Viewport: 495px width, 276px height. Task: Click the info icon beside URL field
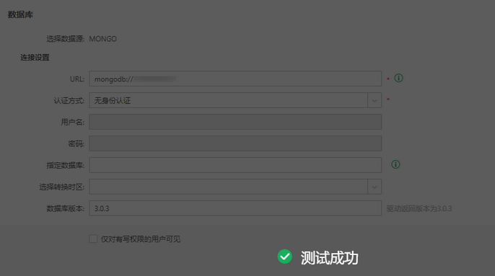pyautogui.click(x=398, y=78)
